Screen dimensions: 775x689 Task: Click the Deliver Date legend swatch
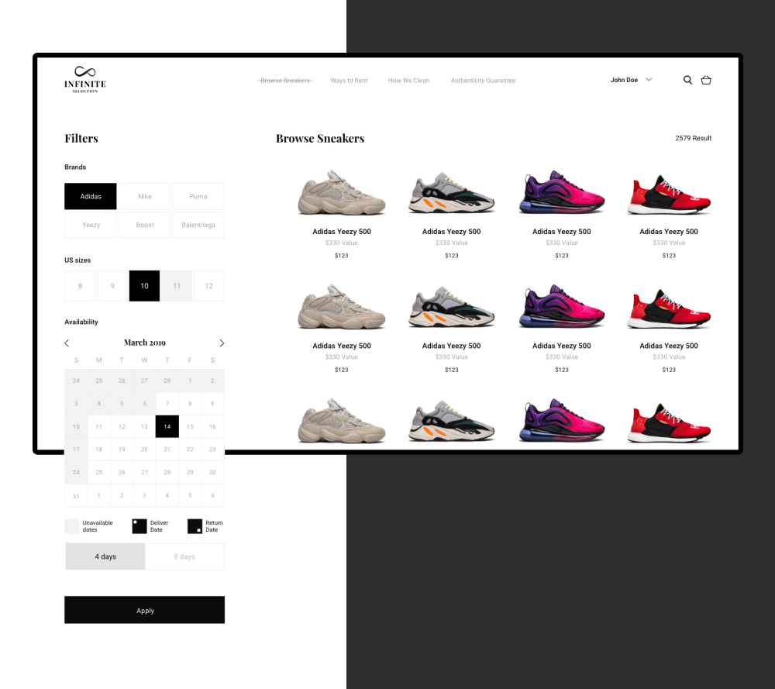coord(139,526)
